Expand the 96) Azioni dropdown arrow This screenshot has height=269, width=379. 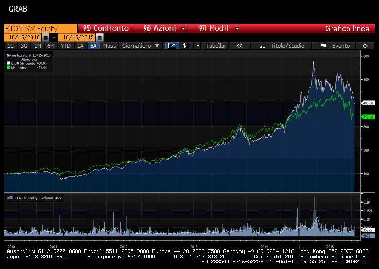[183, 28]
